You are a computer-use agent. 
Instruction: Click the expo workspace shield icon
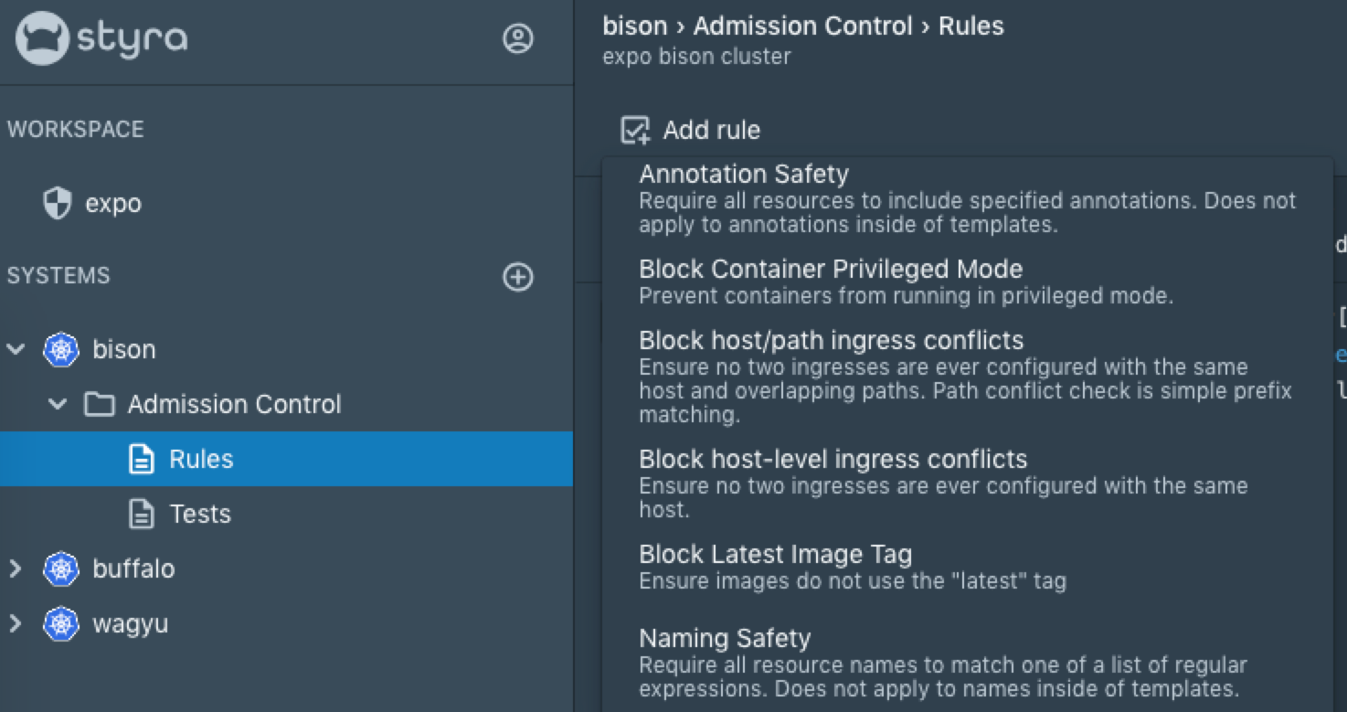coord(58,203)
